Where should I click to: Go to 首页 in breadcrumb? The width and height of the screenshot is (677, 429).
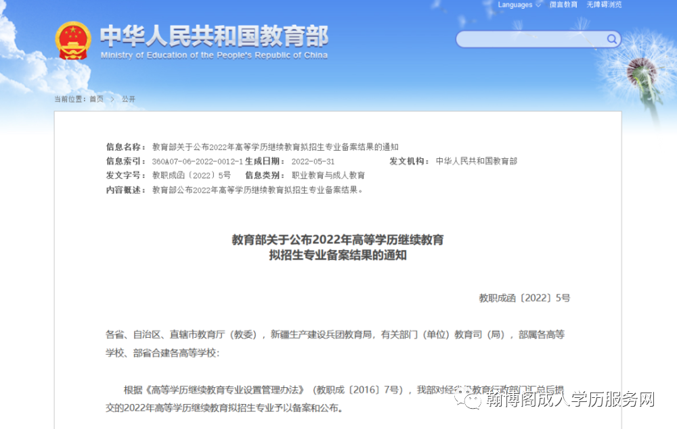point(97,99)
